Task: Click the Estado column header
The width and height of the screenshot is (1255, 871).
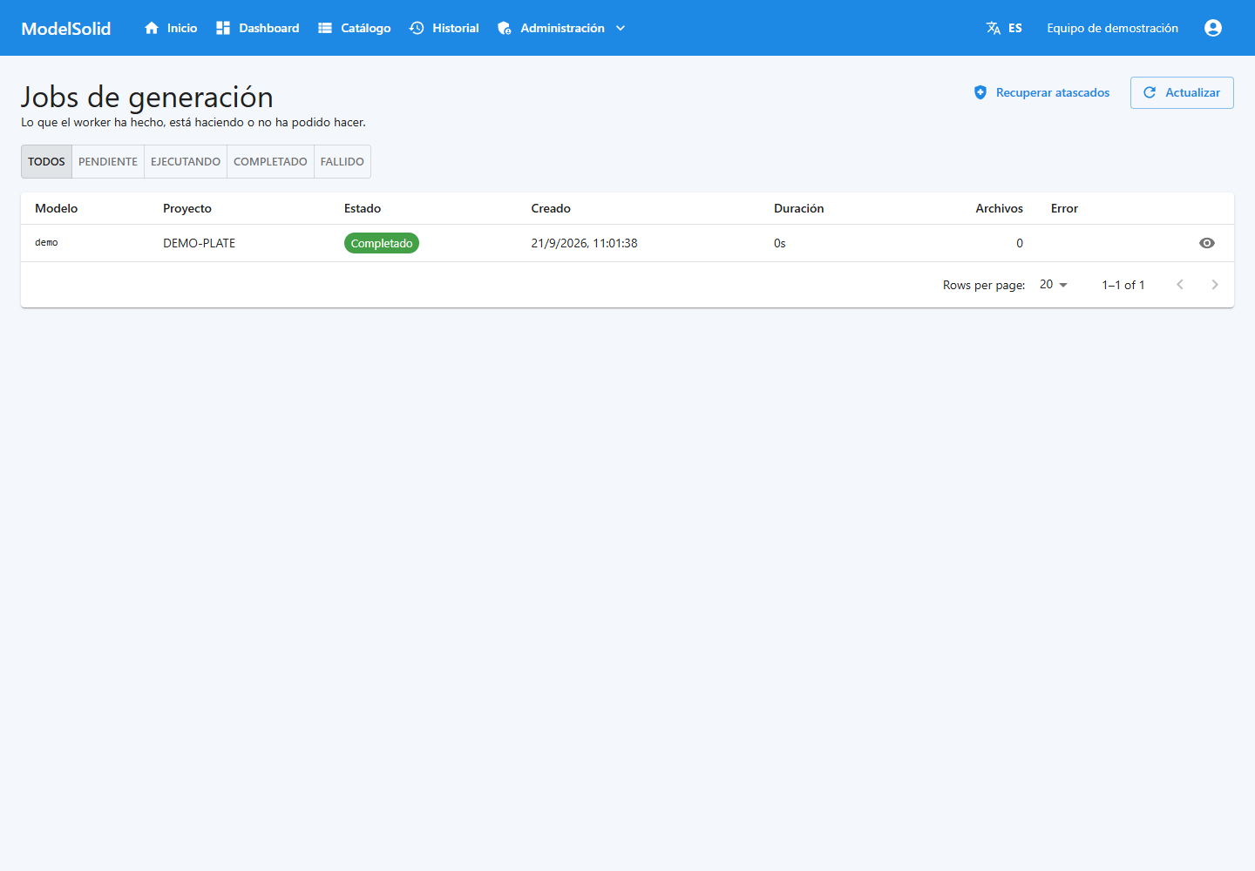Action: [363, 208]
